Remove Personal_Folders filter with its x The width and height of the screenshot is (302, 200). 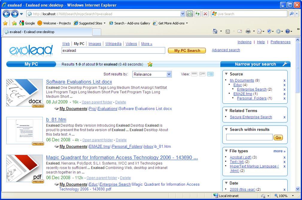tap(284, 98)
